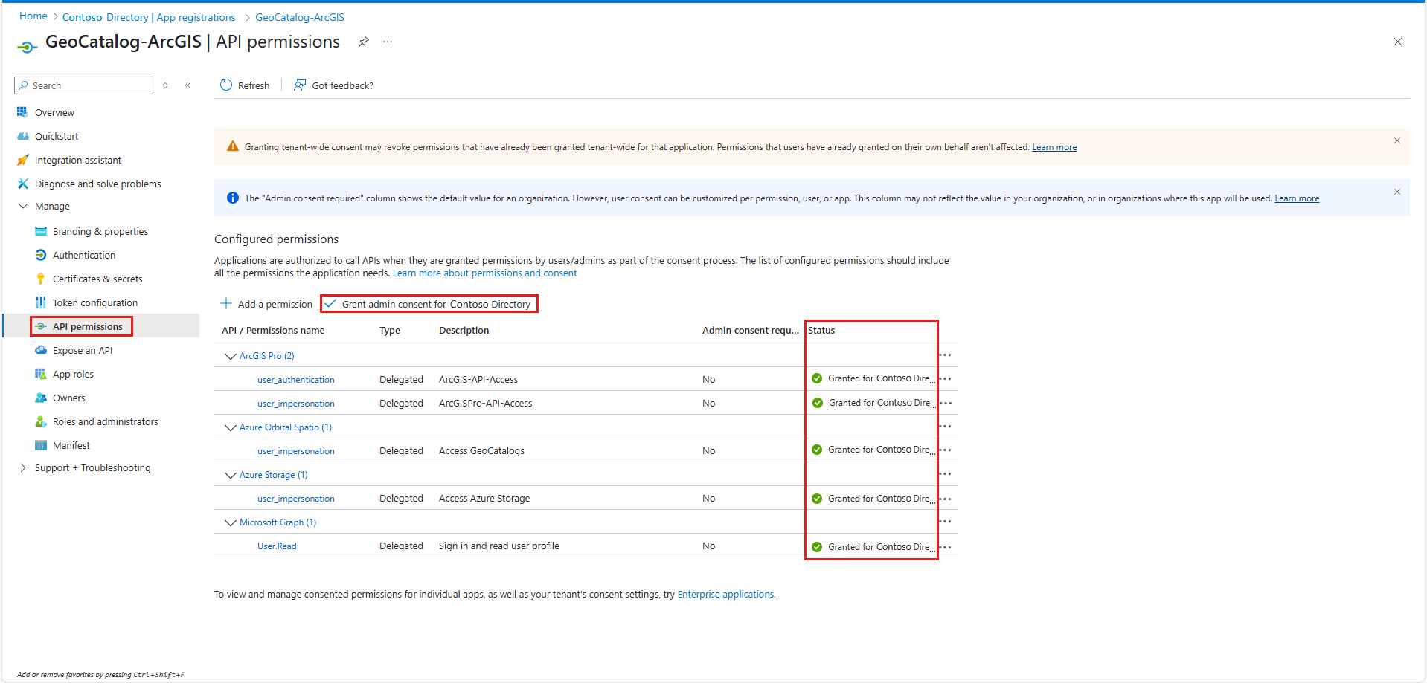This screenshot has width=1427, height=683.
Task: Open the user_authentication permission link
Action: [296, 380]
